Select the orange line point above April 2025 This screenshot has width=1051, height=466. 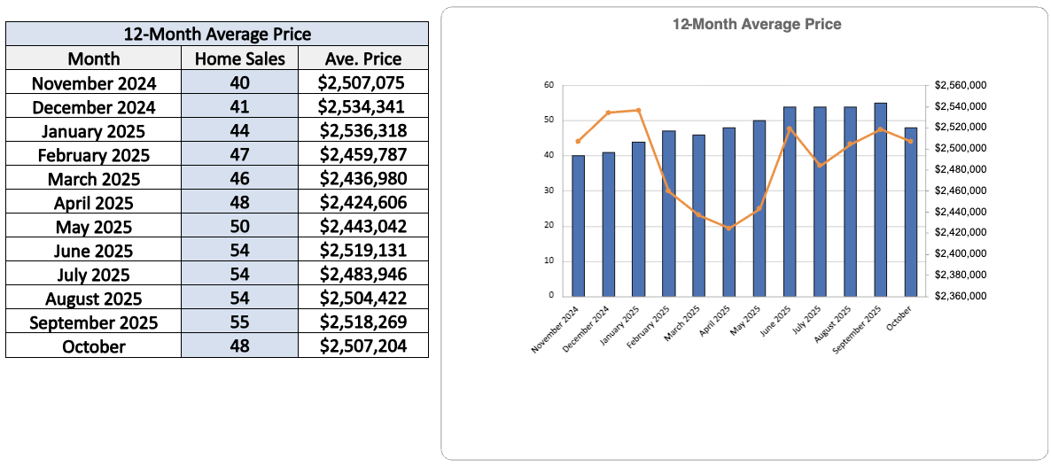point(728,228)
